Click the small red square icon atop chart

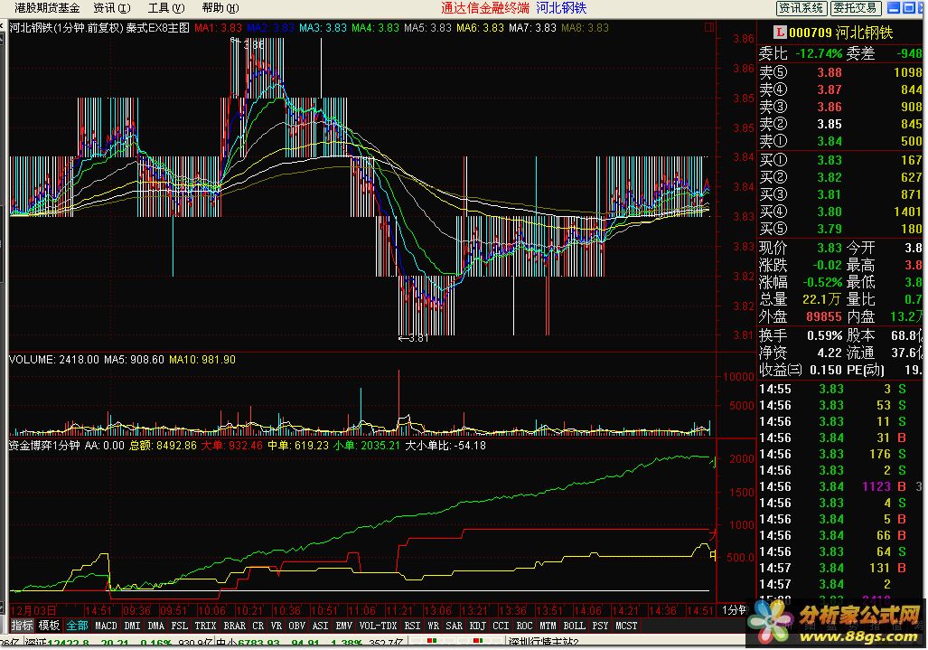pyautogui.click(x=708, y=27)
